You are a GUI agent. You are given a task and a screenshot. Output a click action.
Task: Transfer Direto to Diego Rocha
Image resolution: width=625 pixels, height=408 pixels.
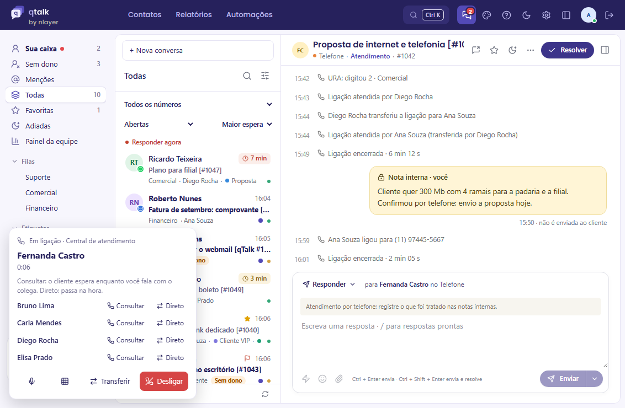click(170, 340)
